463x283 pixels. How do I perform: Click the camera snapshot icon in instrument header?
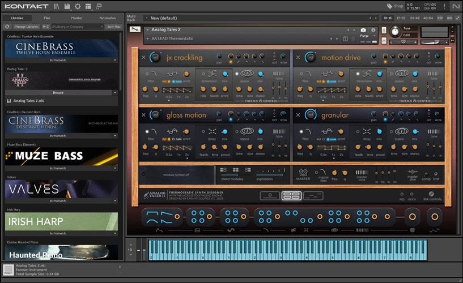(x=363, y=29)
